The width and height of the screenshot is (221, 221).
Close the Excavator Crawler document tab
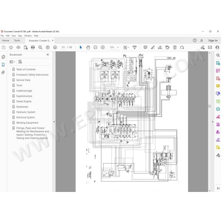[x=53, y=40]
